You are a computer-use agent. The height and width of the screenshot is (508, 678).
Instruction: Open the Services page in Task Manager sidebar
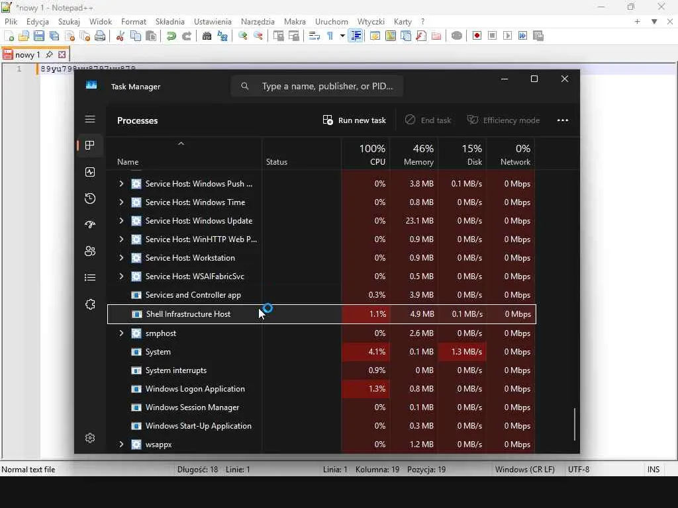pos(90,304)
